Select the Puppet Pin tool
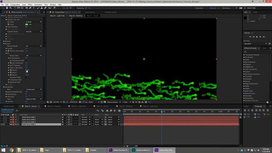 coord(54,8)
